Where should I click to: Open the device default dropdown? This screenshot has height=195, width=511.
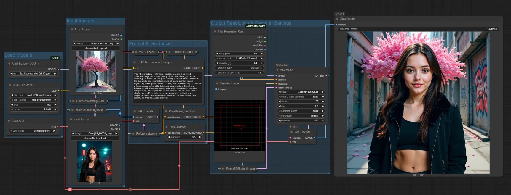pyautogui.click(x=33, y=109)
